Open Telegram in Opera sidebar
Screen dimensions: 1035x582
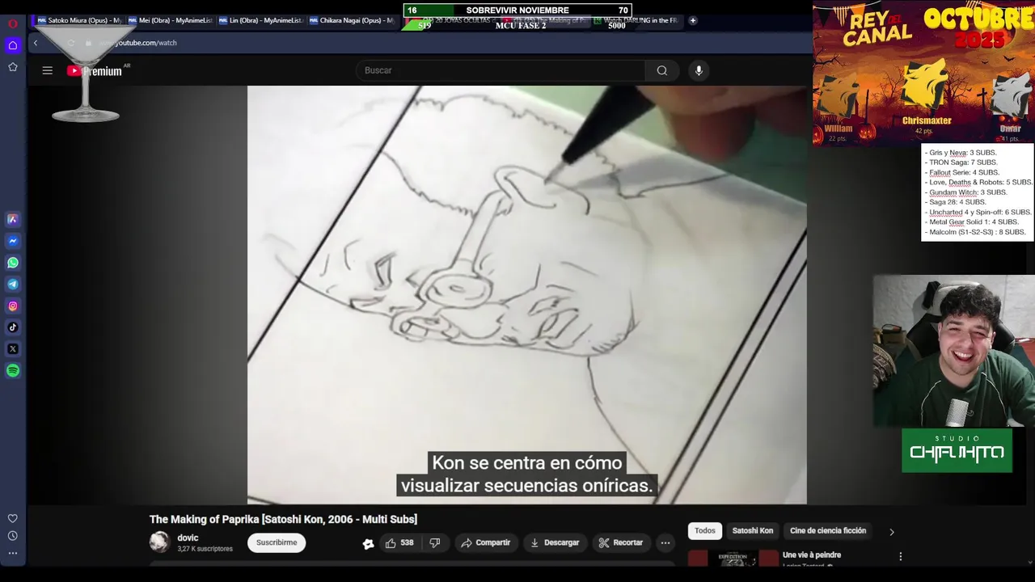pyautogui.click(x=13, y=285)
